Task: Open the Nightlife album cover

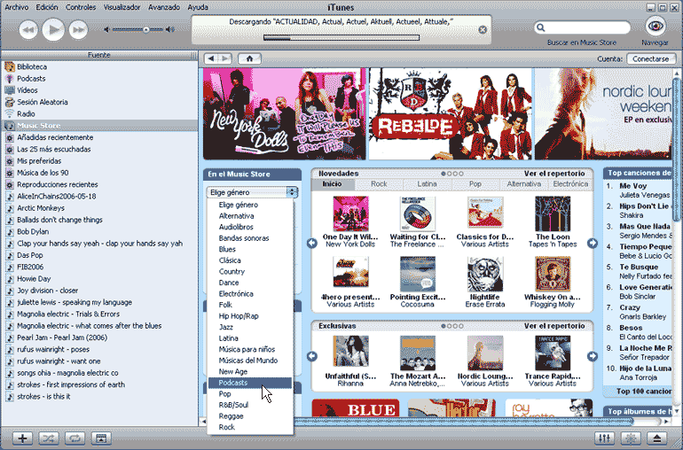Action: (485, 274)
